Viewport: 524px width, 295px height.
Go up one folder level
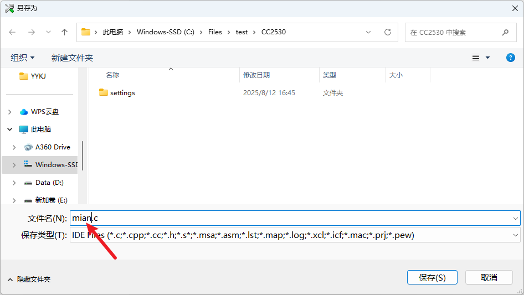(x=64, y=32)
